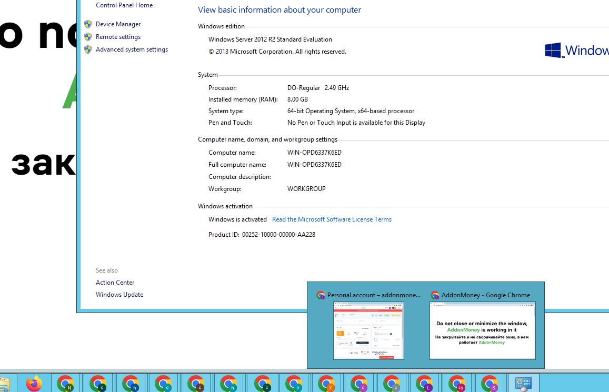Open Windows Update under See also
The width and height of the screenshot is (609, 392).
tap(119, 295)
